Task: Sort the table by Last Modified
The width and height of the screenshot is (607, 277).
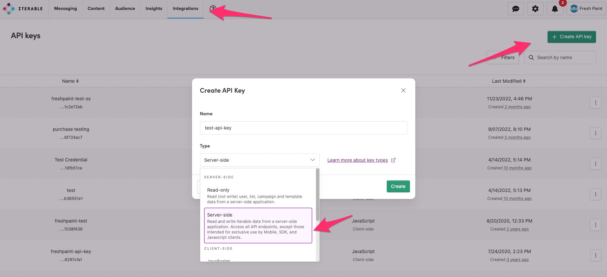Action: tap(509, 81)
